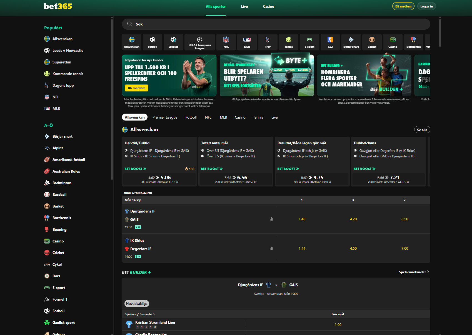Screen dimensions: 472x335
Task: Select boosted odds 5.06
Action: pyautogui.click(x=159, y=179)
